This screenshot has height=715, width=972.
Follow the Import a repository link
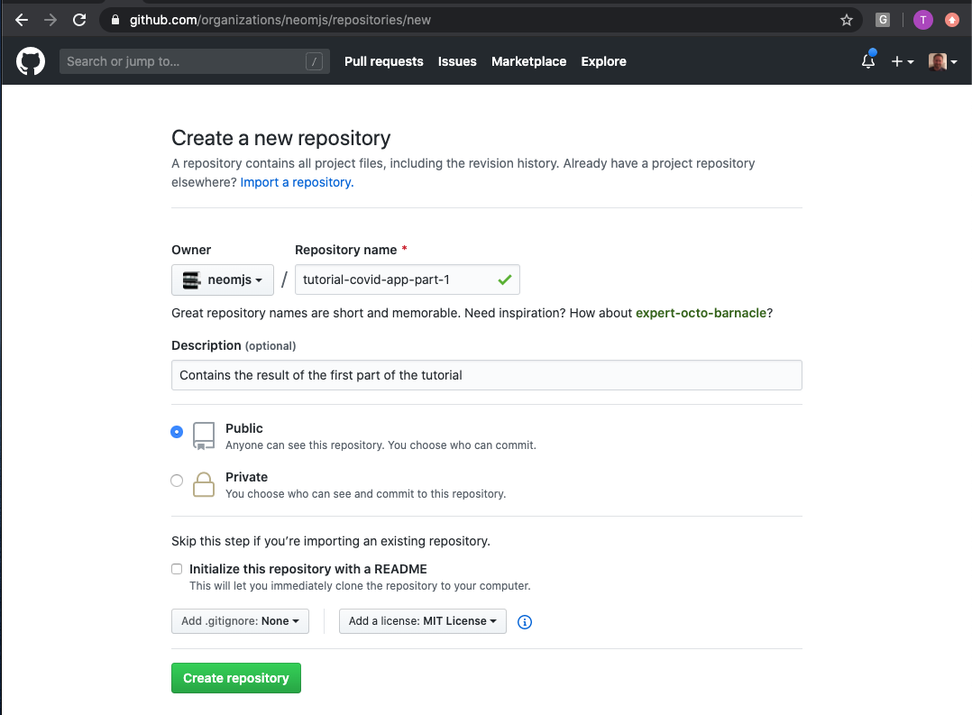(x=295, y=182)
